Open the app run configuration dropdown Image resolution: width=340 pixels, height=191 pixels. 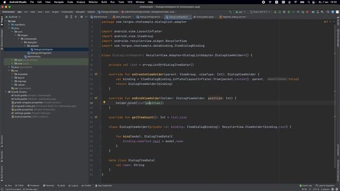[241, 12]
